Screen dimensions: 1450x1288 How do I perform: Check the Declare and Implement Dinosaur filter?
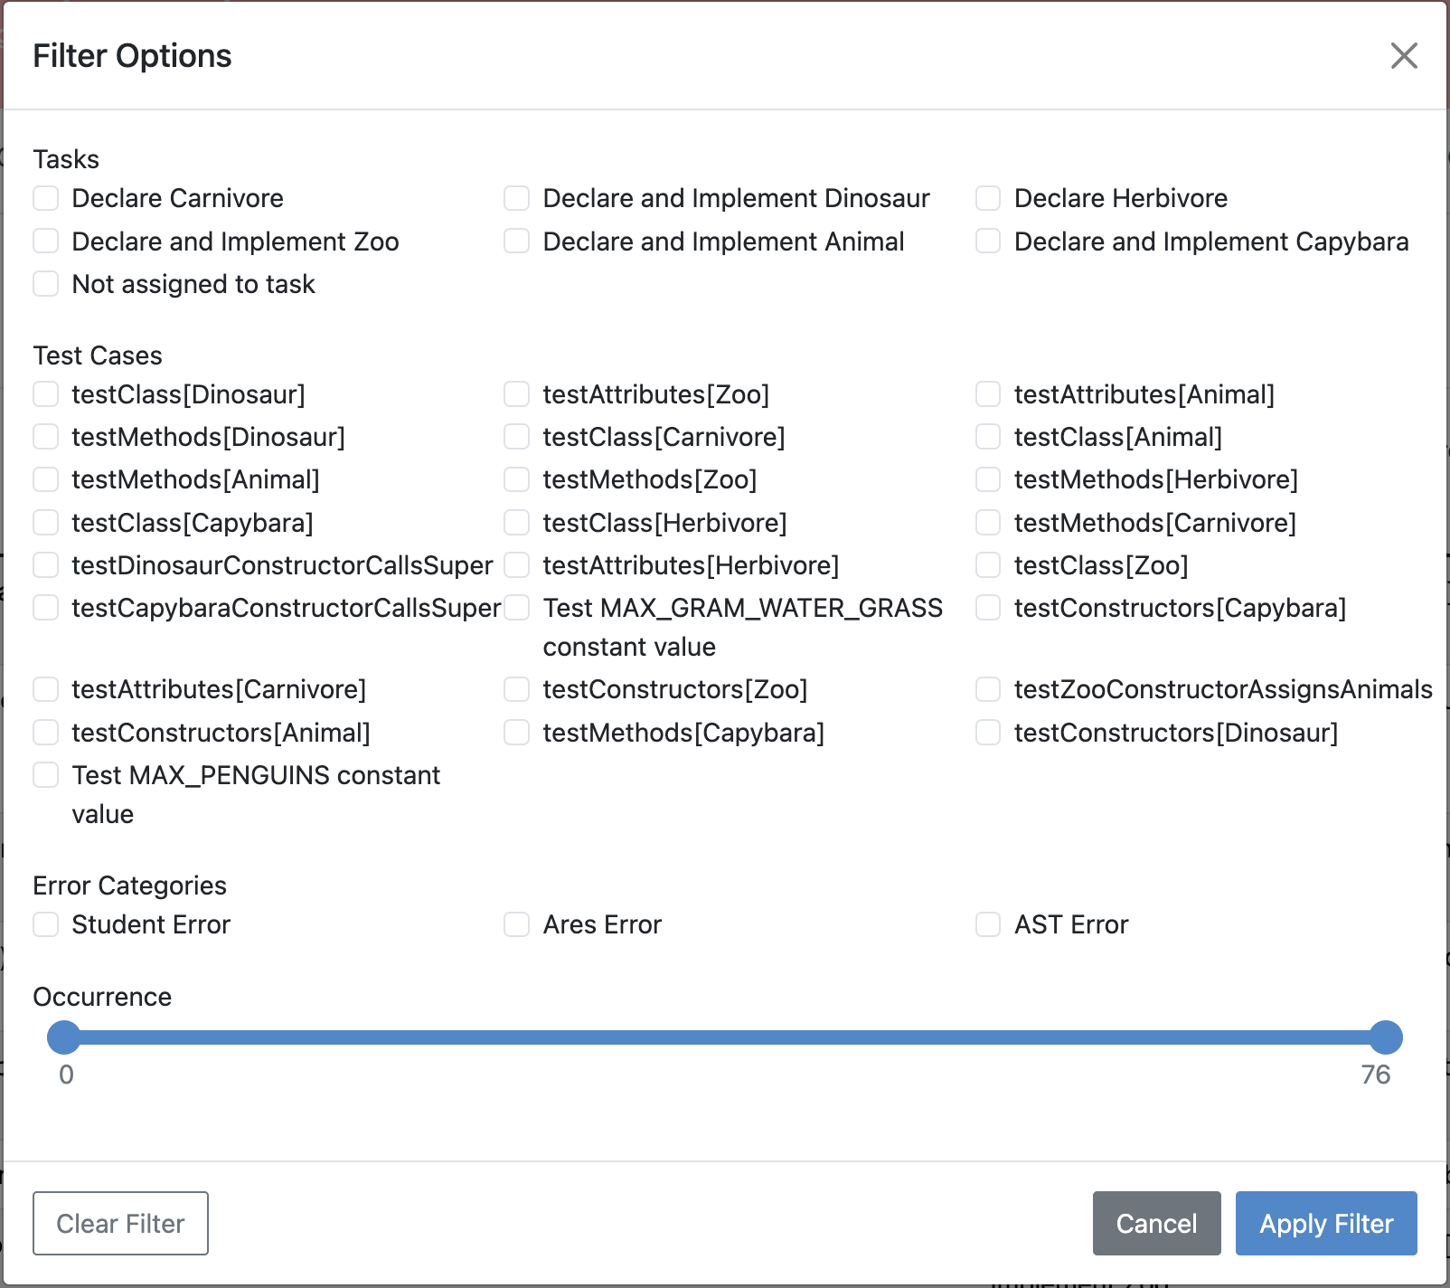(515, 197)
